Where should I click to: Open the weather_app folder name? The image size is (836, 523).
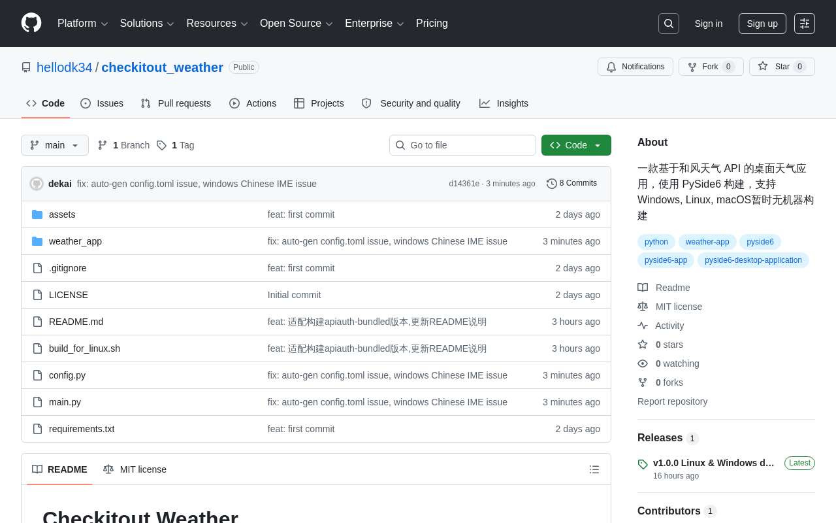(75, 241)
